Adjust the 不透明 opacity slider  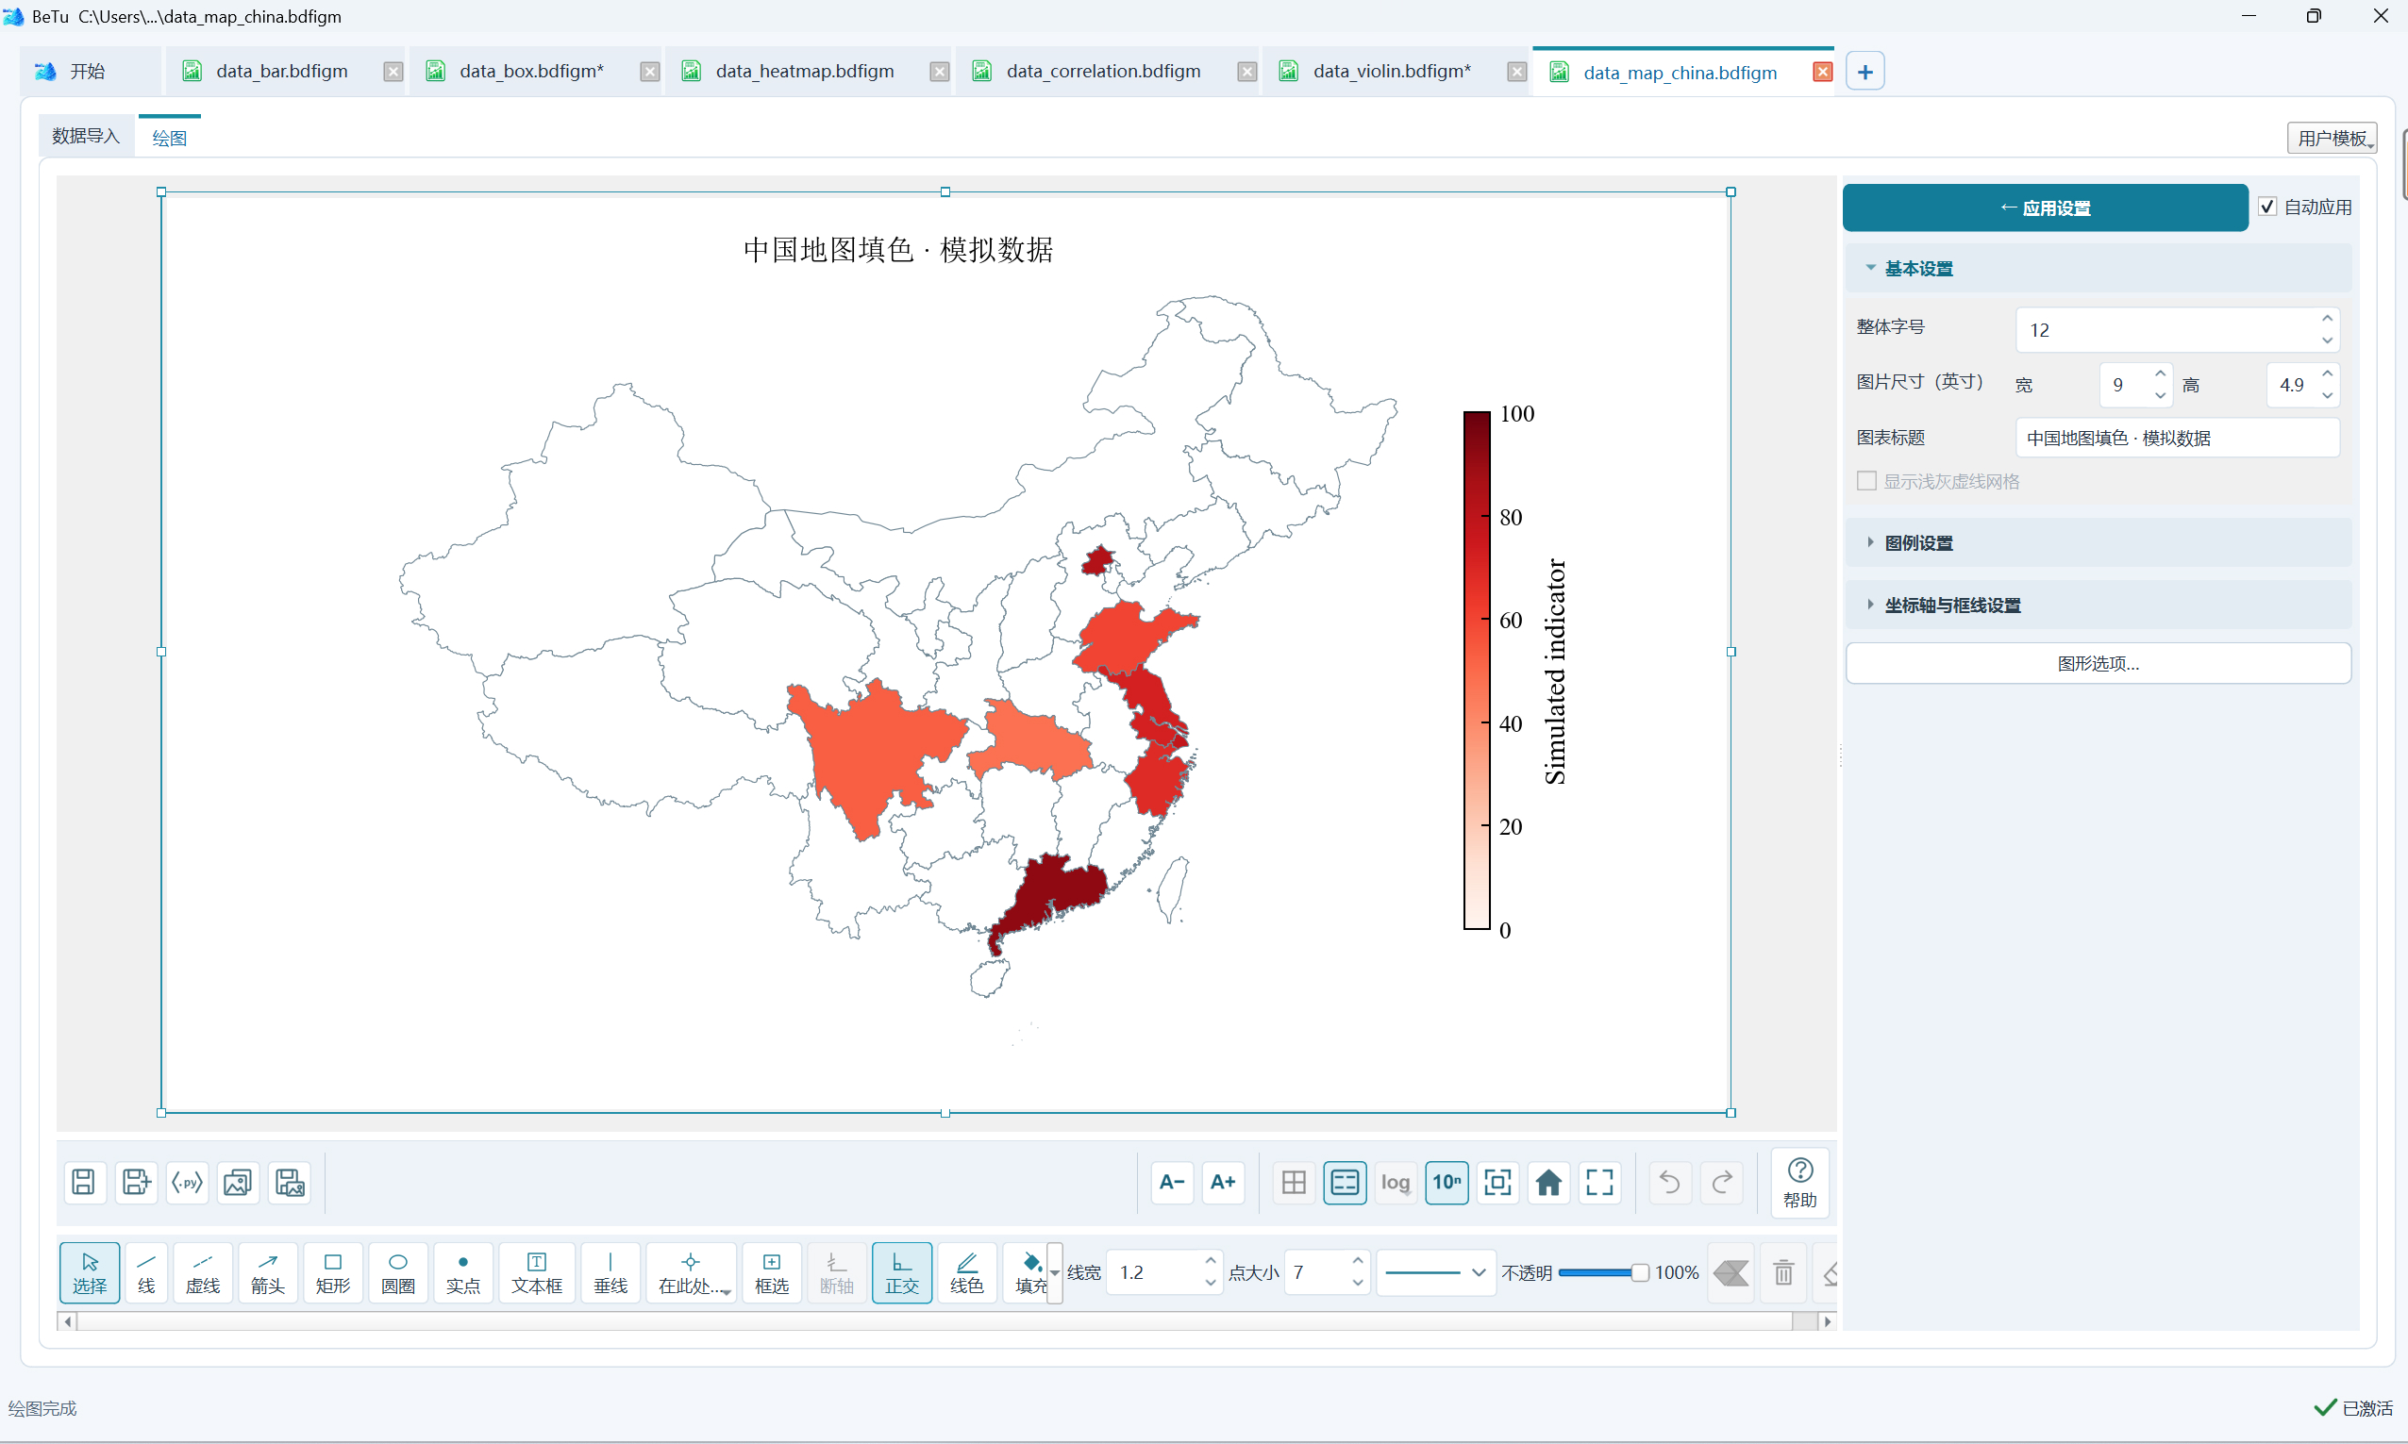pyautogui.click(x=1602, y=1271)
